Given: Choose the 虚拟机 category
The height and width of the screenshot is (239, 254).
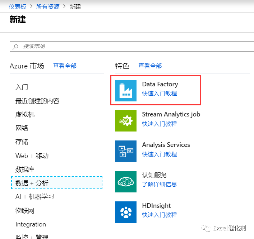Looking at the screenshot, I should pyautogui.click(x=25, y=115).
